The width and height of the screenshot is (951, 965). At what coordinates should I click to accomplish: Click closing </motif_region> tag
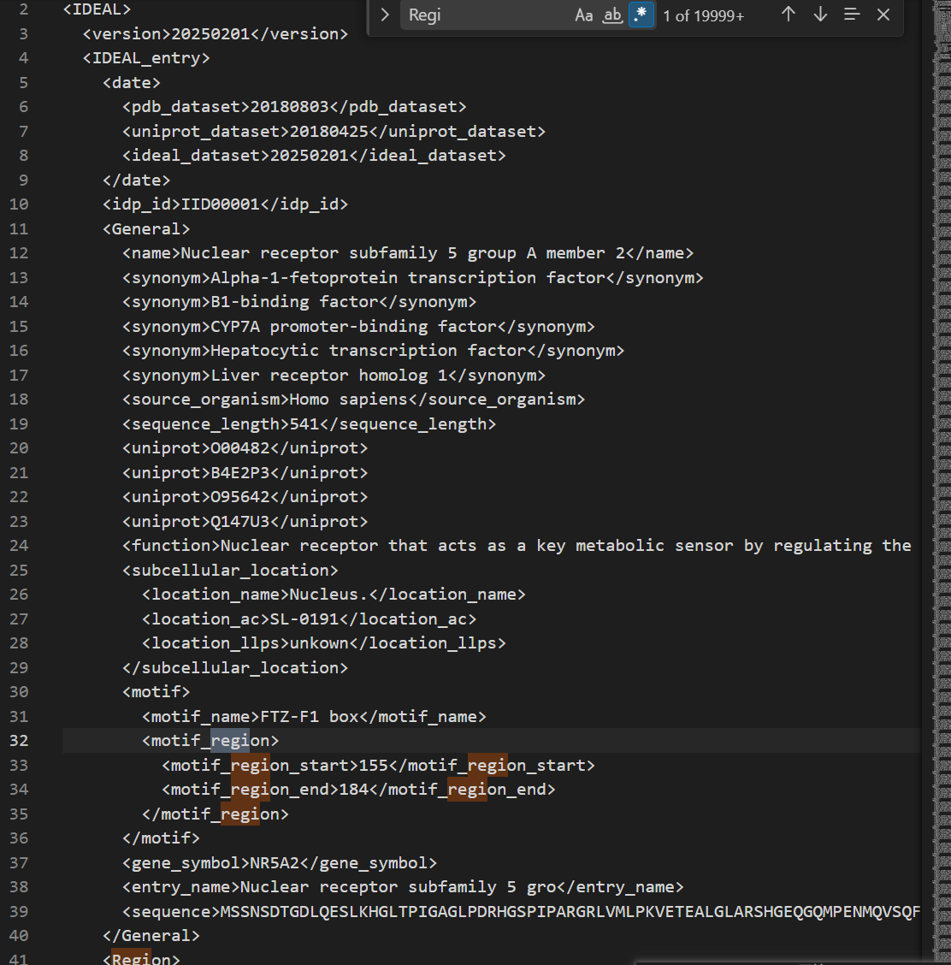click(216, 814)
